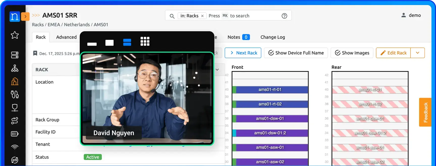Click the Rack Group row label

pyautogui.click(x=47, y=120)
